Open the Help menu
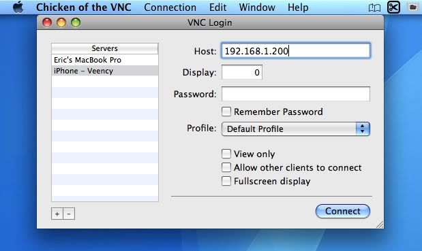Viewport: 422px width, 251px height. point(298,7)
